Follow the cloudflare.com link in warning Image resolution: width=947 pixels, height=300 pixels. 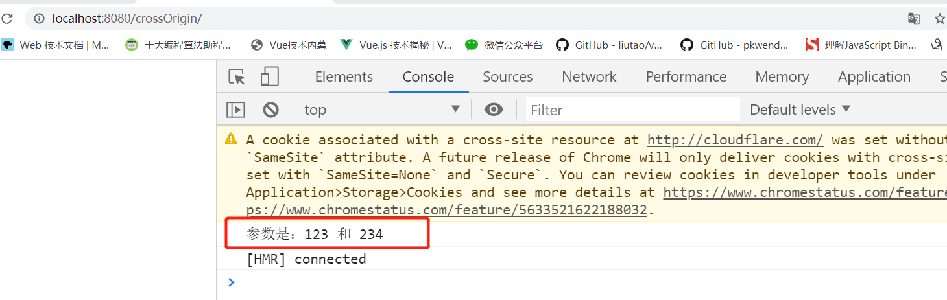pyautogui.click(x=736, y=140)
